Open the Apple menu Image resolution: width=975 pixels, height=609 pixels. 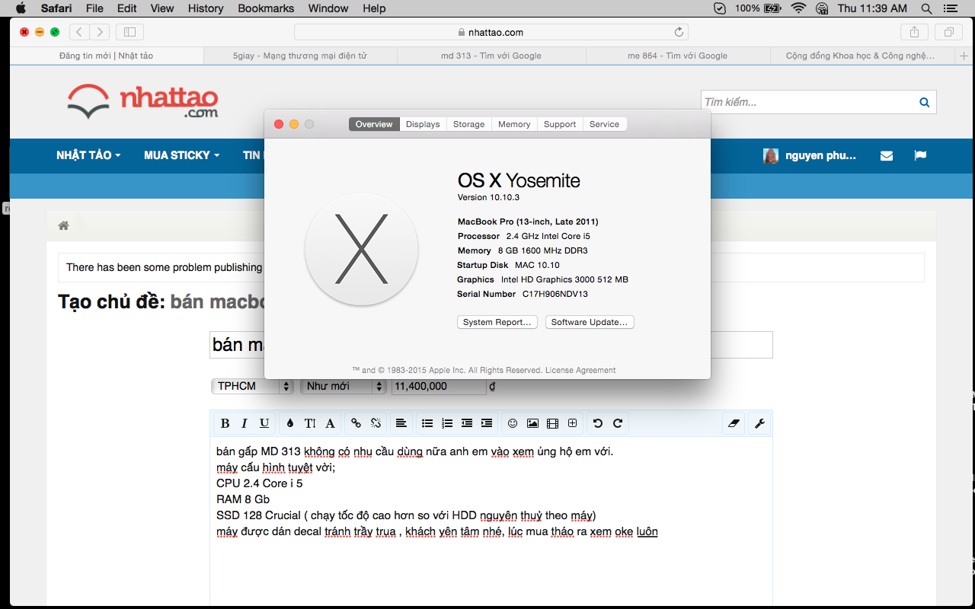click(x=21, y=8)
